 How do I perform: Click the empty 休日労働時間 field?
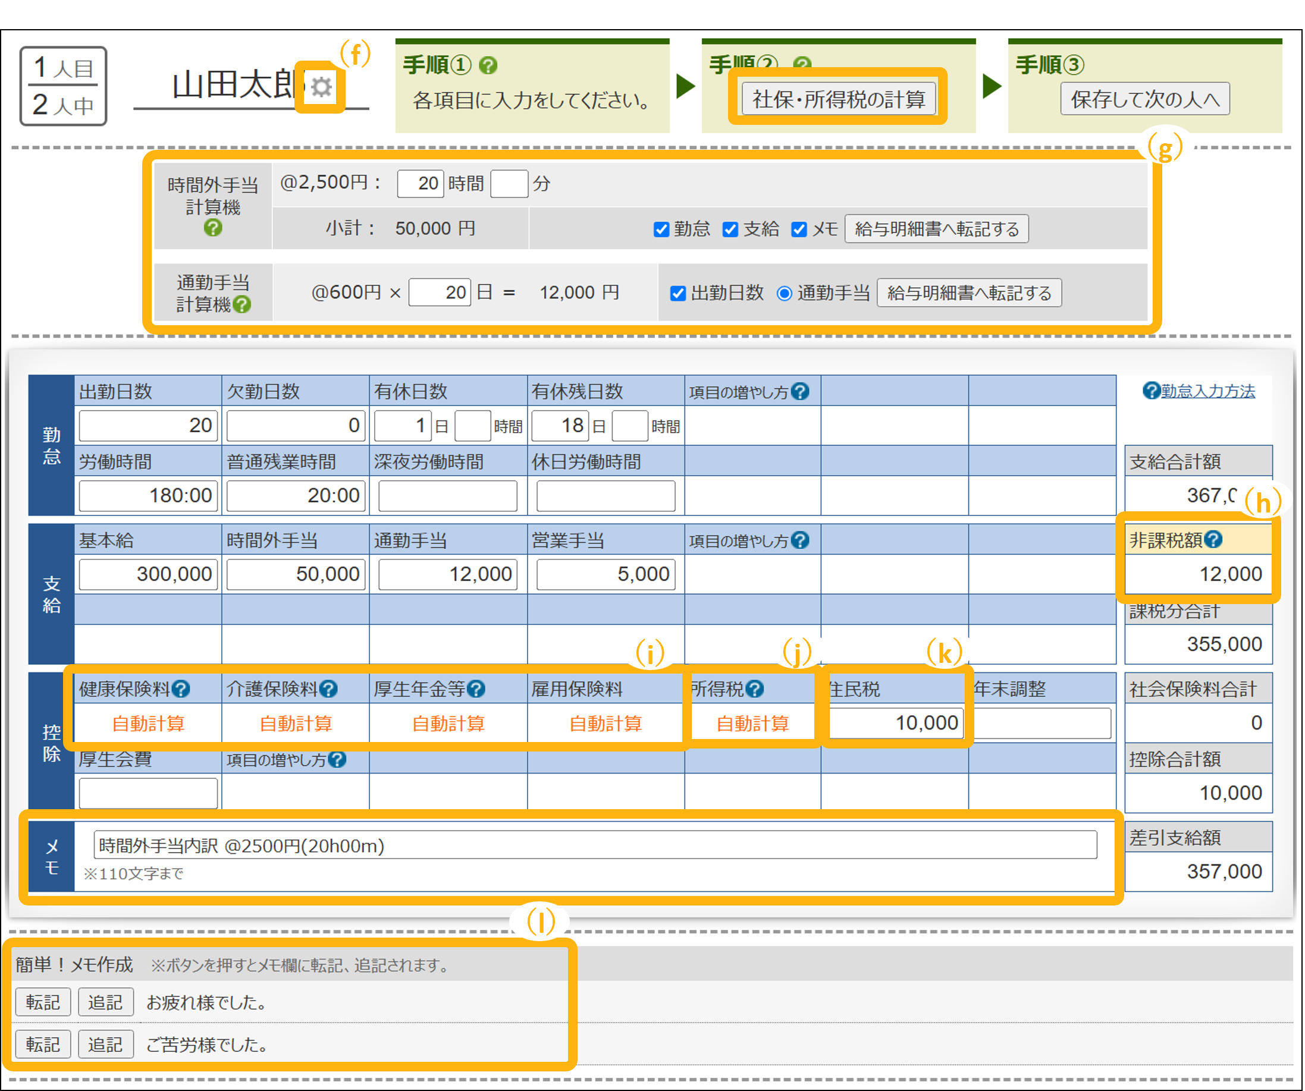click(x=606, y=495)
